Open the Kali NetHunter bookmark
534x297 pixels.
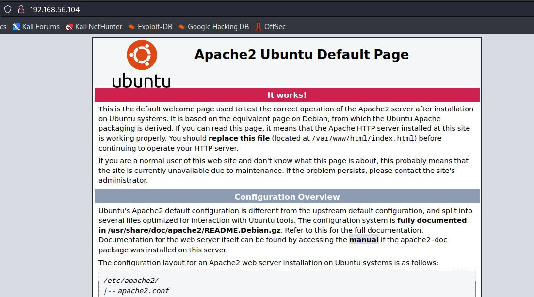click(94, 27)
